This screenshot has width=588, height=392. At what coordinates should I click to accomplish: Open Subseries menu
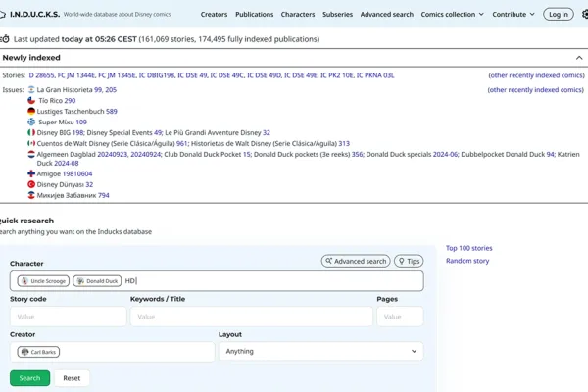[x=337, y=15]
